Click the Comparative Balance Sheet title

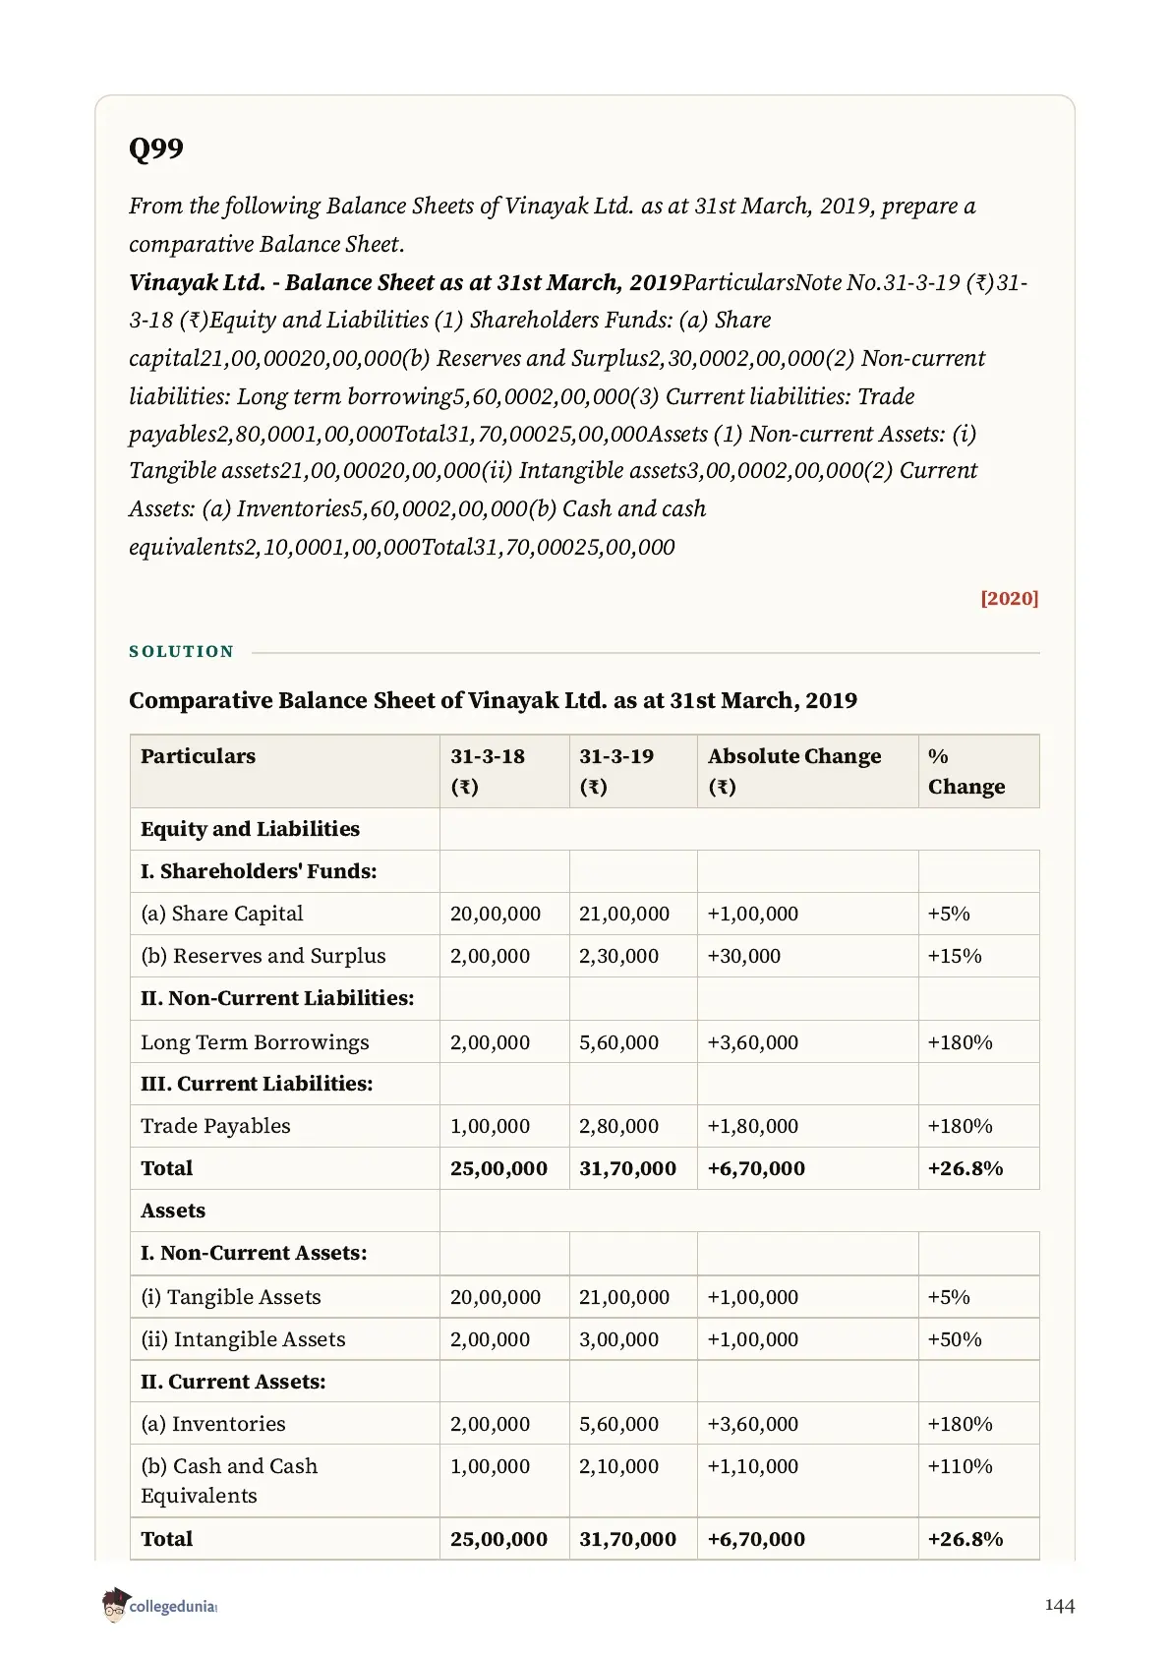493,700
